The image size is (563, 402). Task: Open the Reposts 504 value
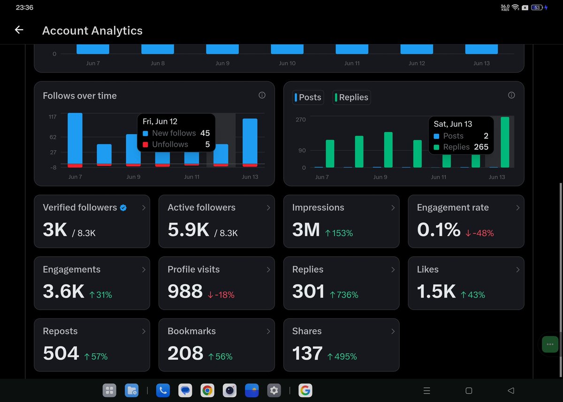(61, 354)
